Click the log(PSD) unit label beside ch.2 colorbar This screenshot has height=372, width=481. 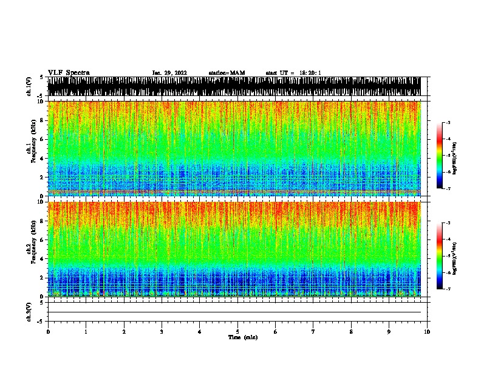pos(455,258)
